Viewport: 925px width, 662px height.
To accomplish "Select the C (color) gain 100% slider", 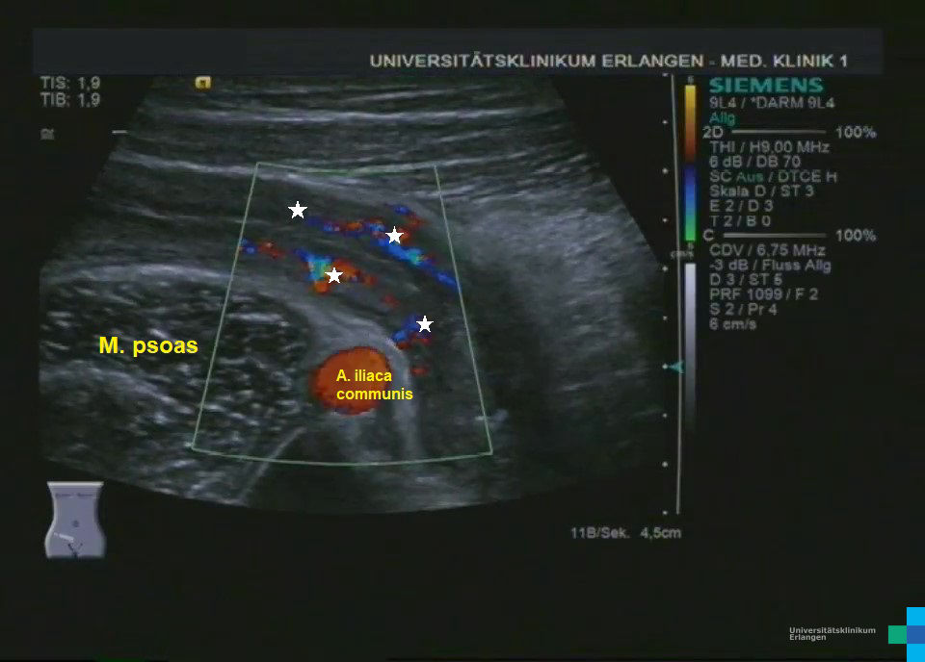I will click(790, 236).
